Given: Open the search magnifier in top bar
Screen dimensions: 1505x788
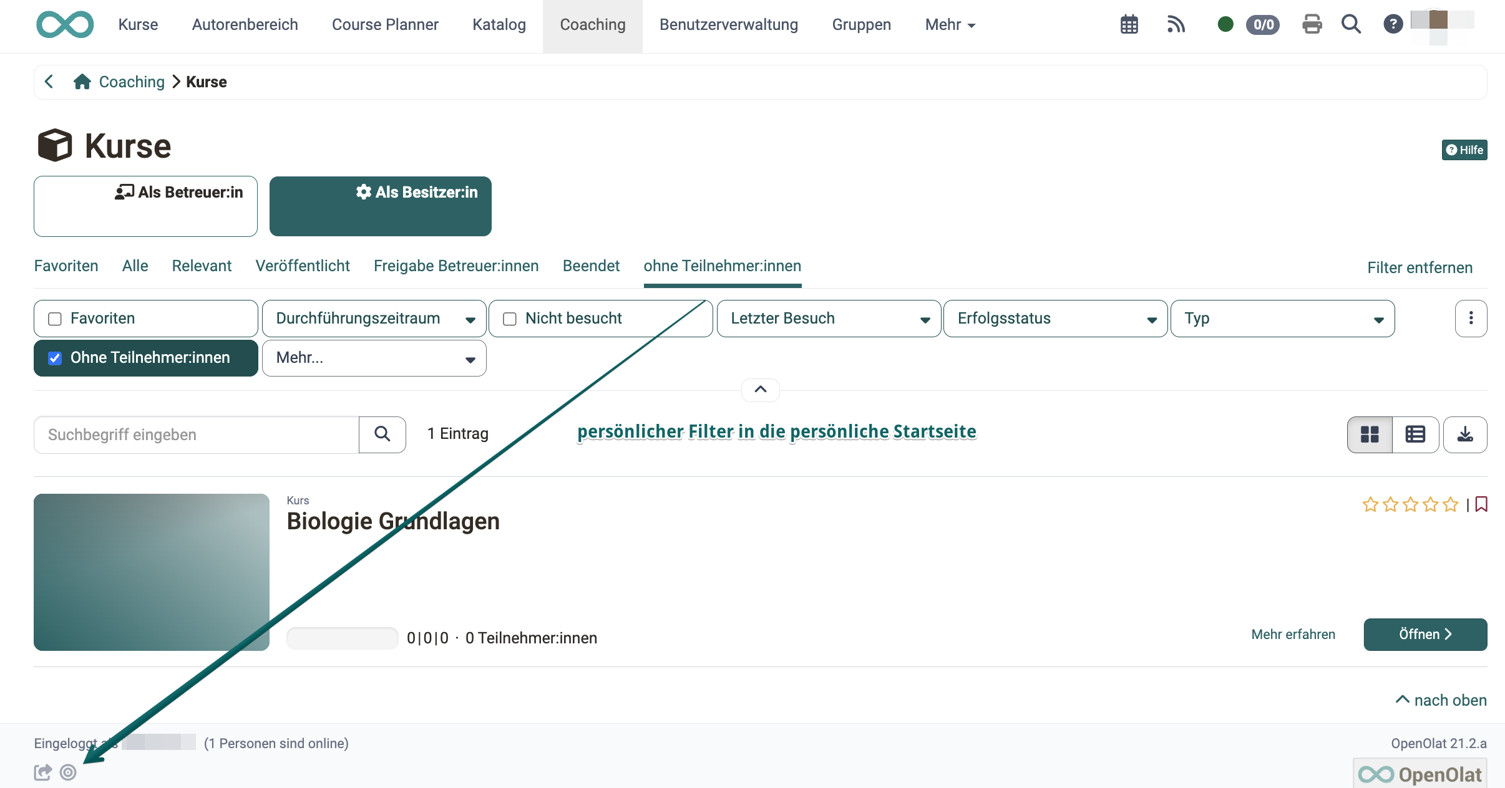Looking at the screenshot, I should [1351, 24].
